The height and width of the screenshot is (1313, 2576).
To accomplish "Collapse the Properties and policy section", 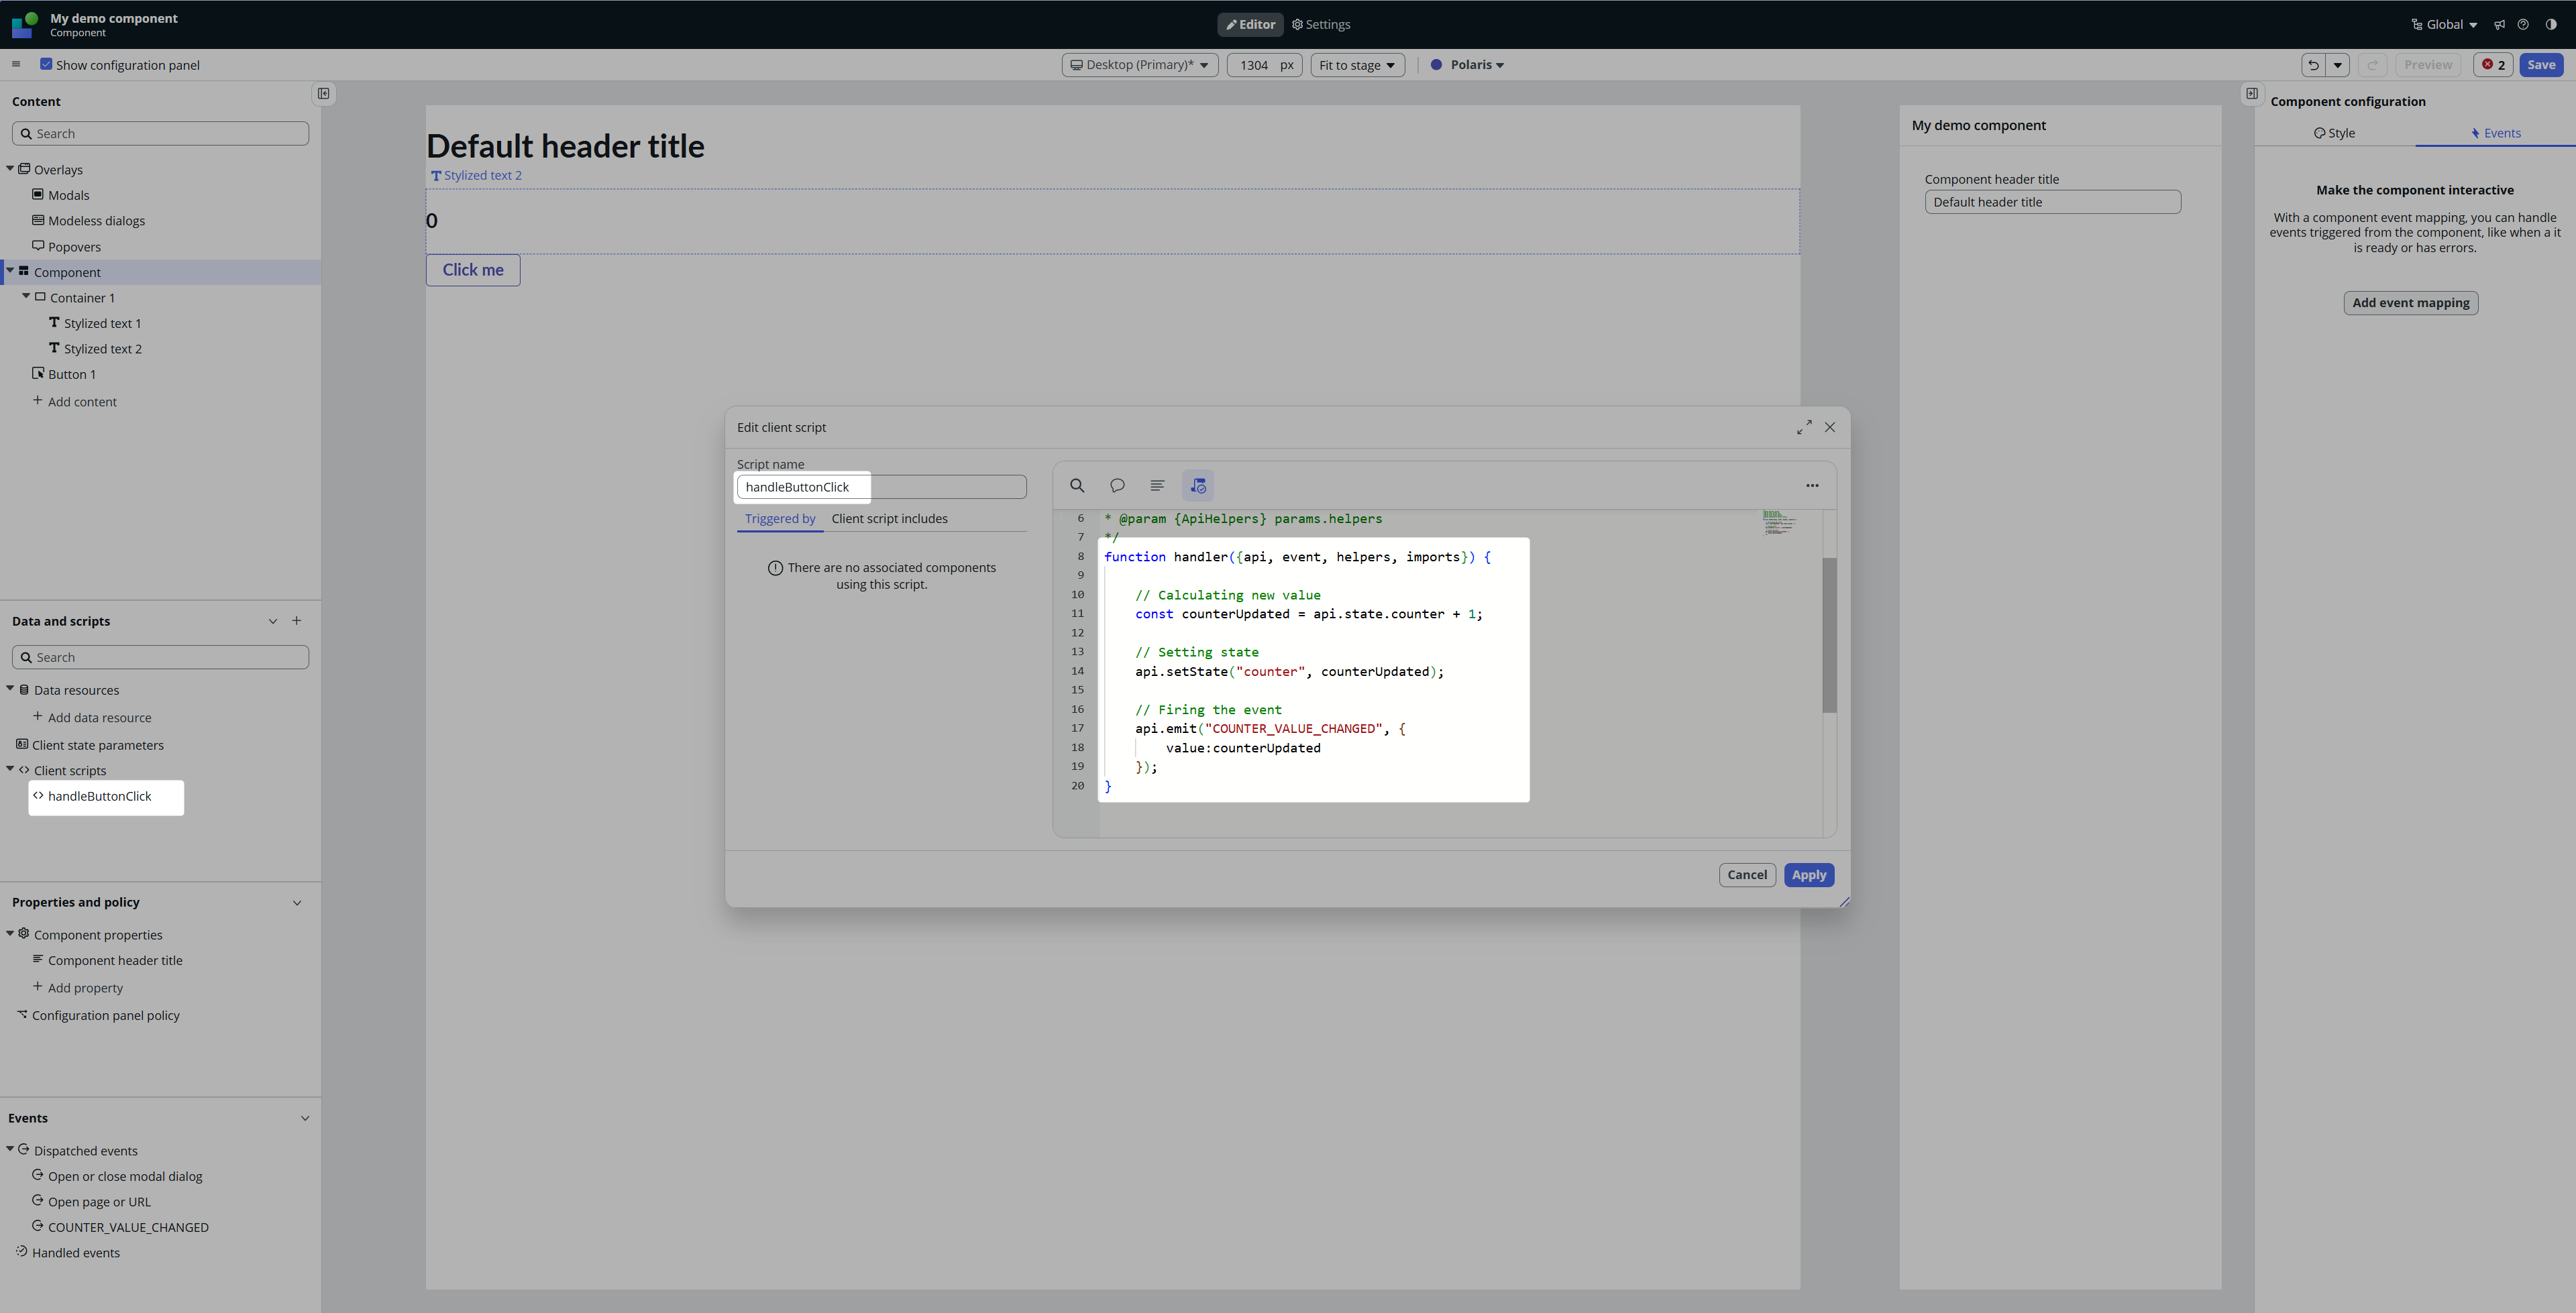I will pyautogui.click(x=297, y=903).
